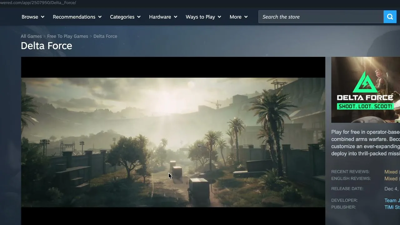The image size is (400, 225).
Task: Open the Recommendations menu
Action: (77, 17)
